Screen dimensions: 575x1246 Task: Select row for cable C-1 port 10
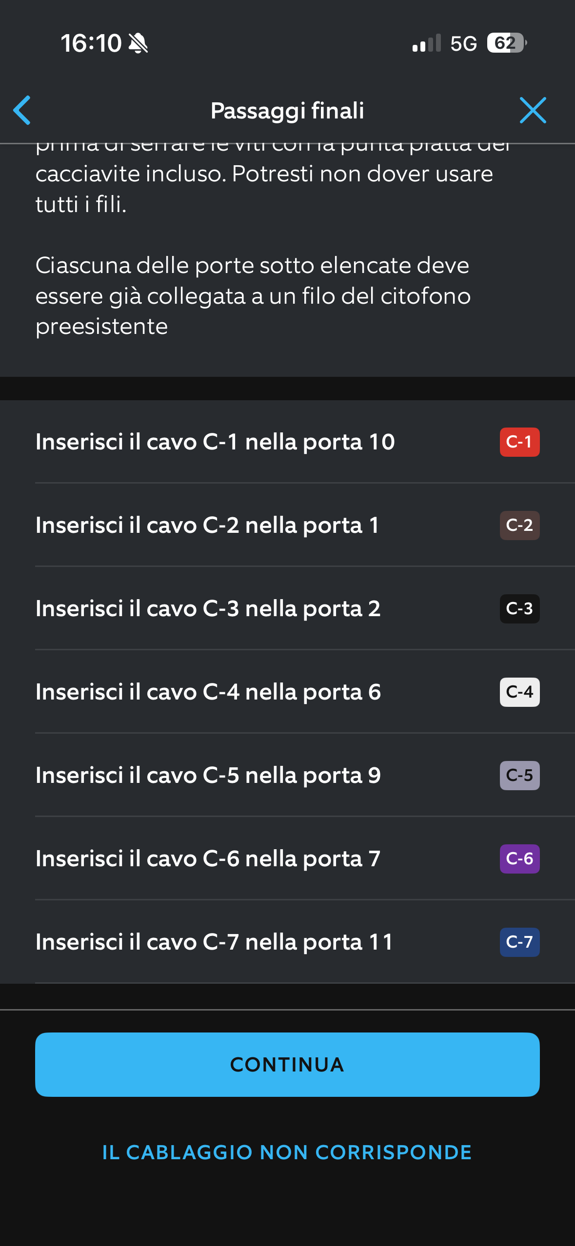tap(215, 442)
